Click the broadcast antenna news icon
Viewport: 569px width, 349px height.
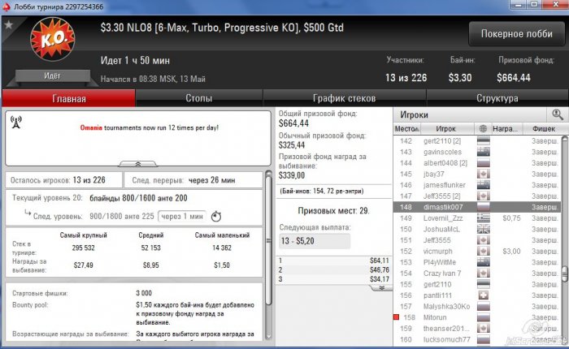tap(16, 122)
